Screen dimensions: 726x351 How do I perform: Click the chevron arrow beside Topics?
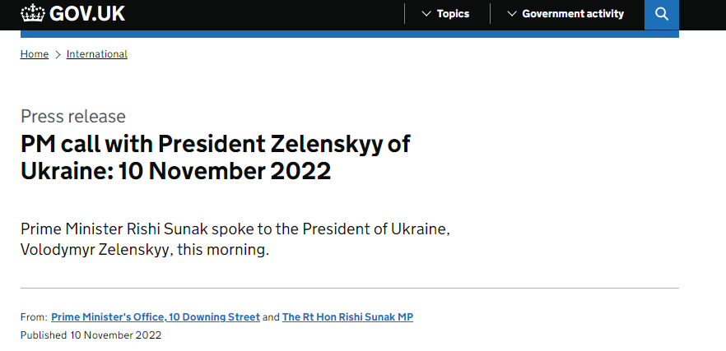[426, 14]
